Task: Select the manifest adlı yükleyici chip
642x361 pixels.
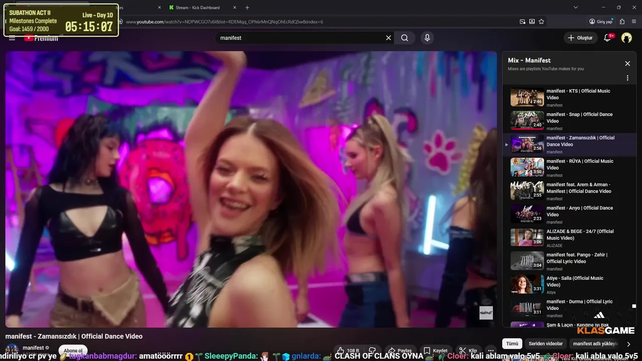Action: [x=595, y=344]
